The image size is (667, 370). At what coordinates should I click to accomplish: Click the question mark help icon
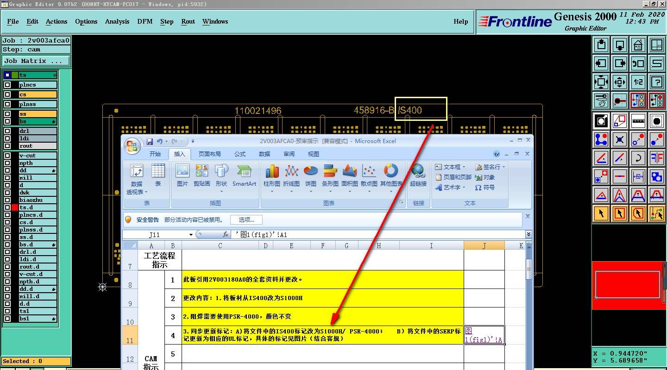tap(657, 82)
